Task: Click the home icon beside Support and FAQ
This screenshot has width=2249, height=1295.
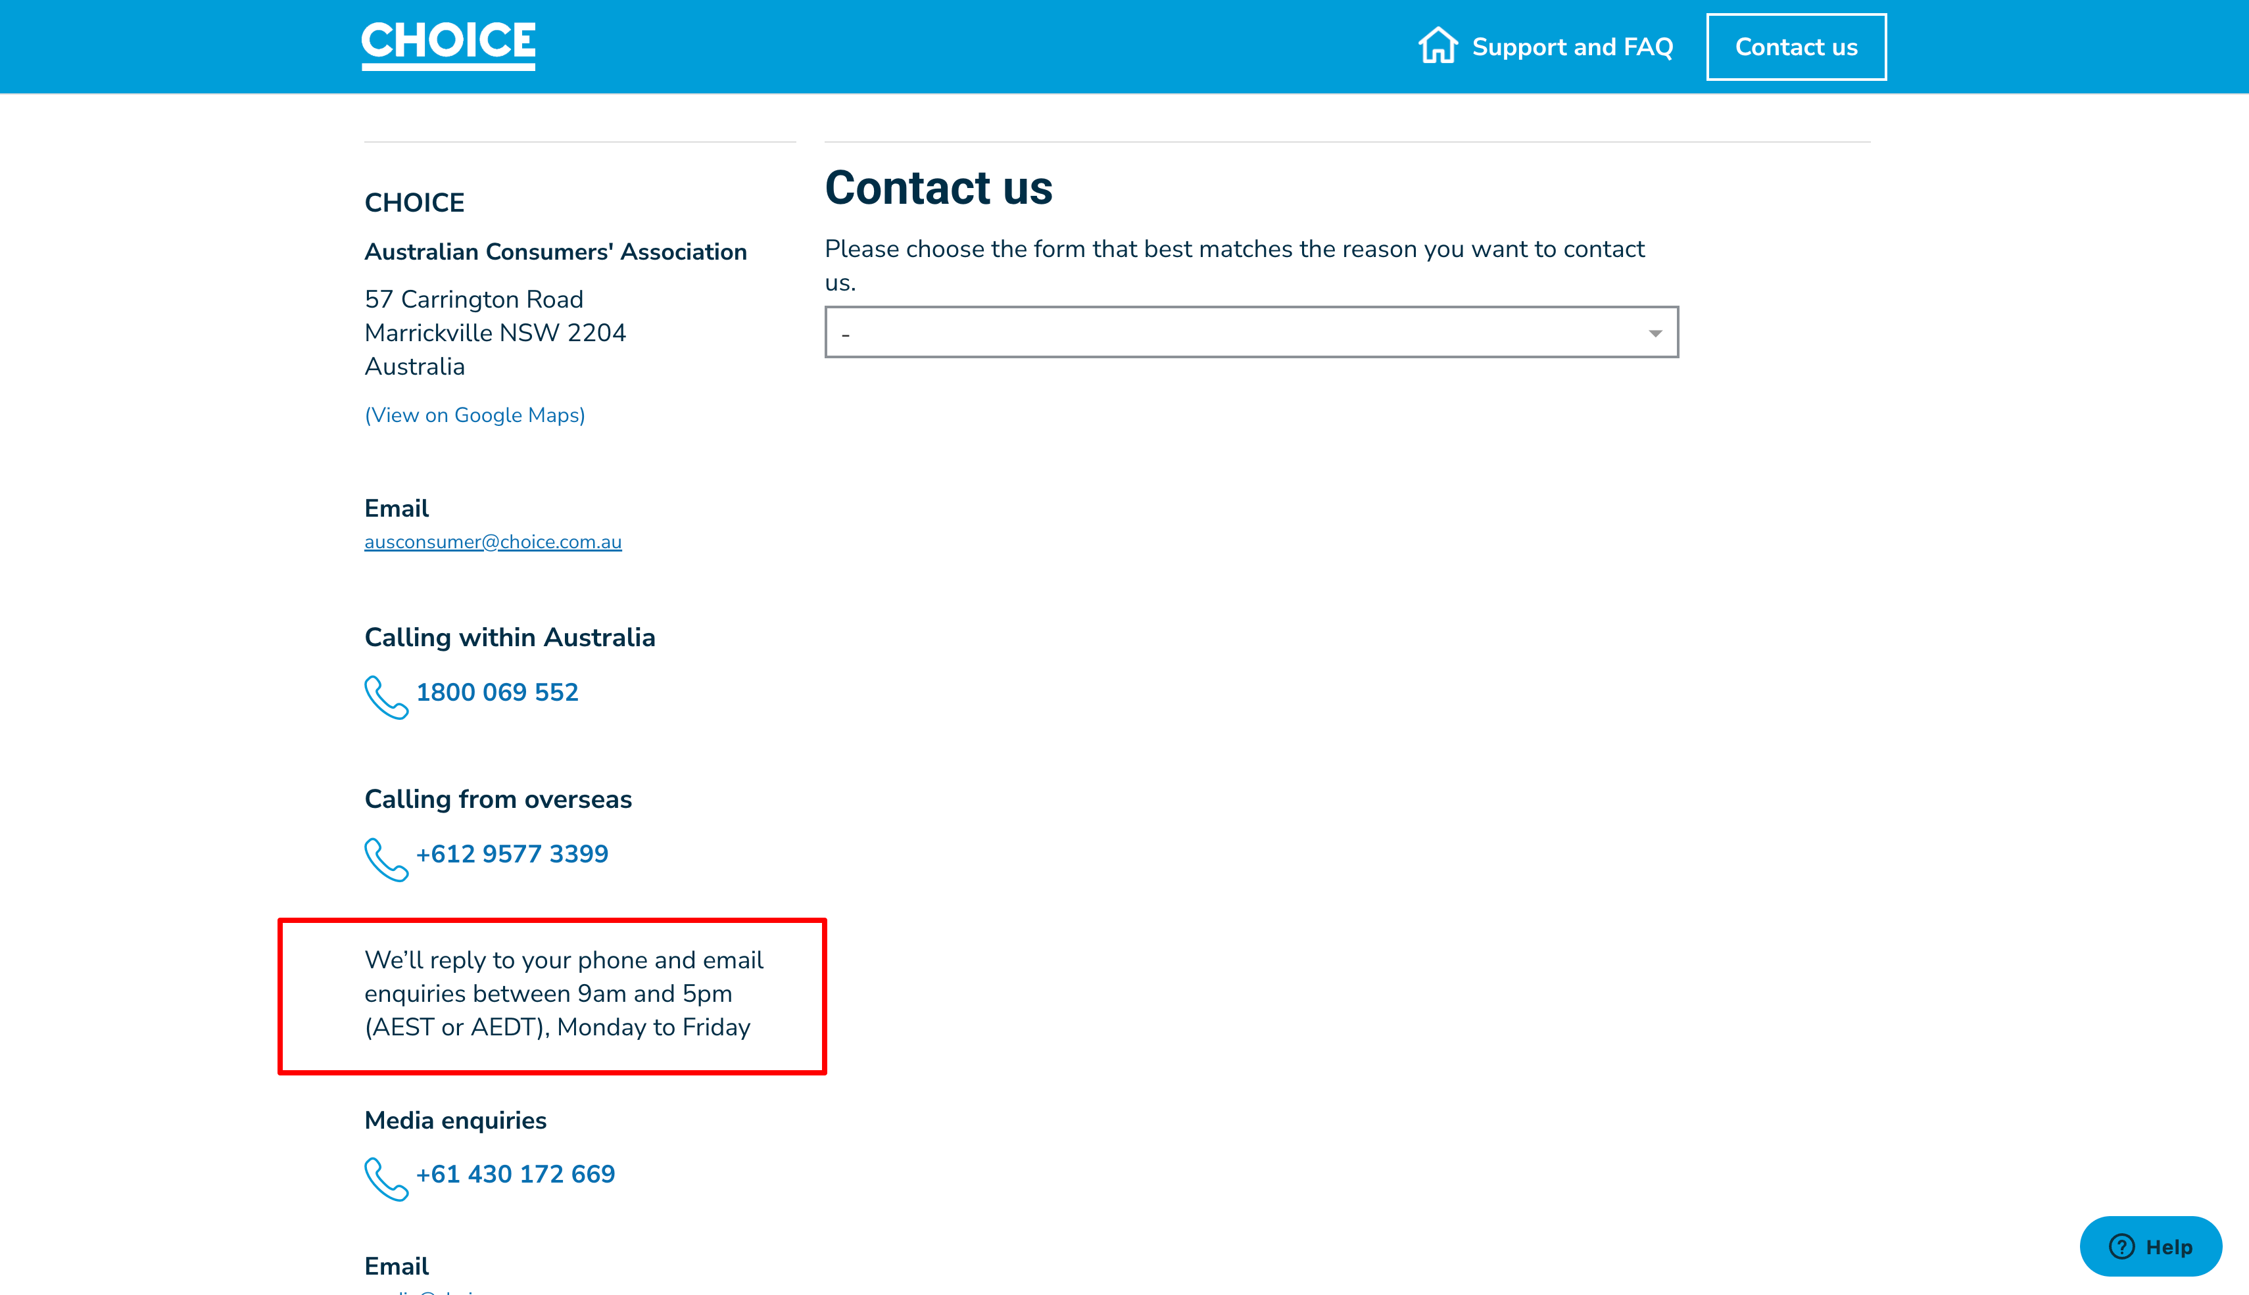Action: coord(1438,45)
